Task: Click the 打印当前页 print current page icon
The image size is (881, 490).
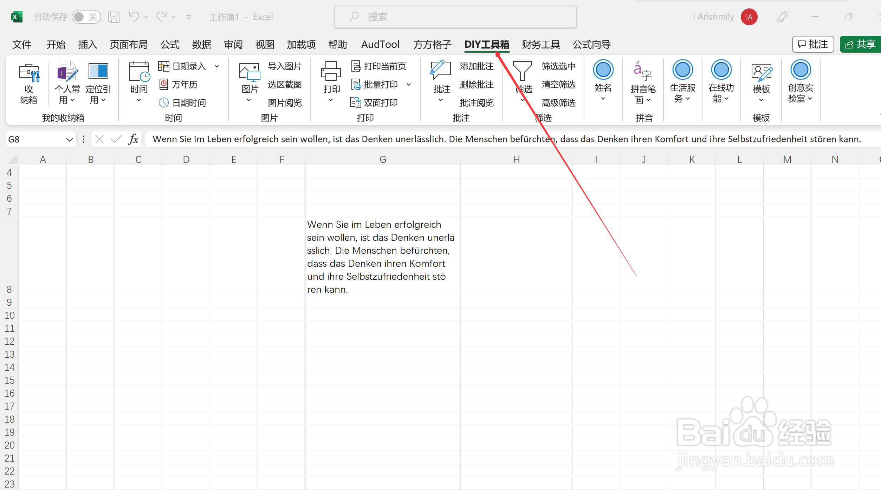Action: 356,66
